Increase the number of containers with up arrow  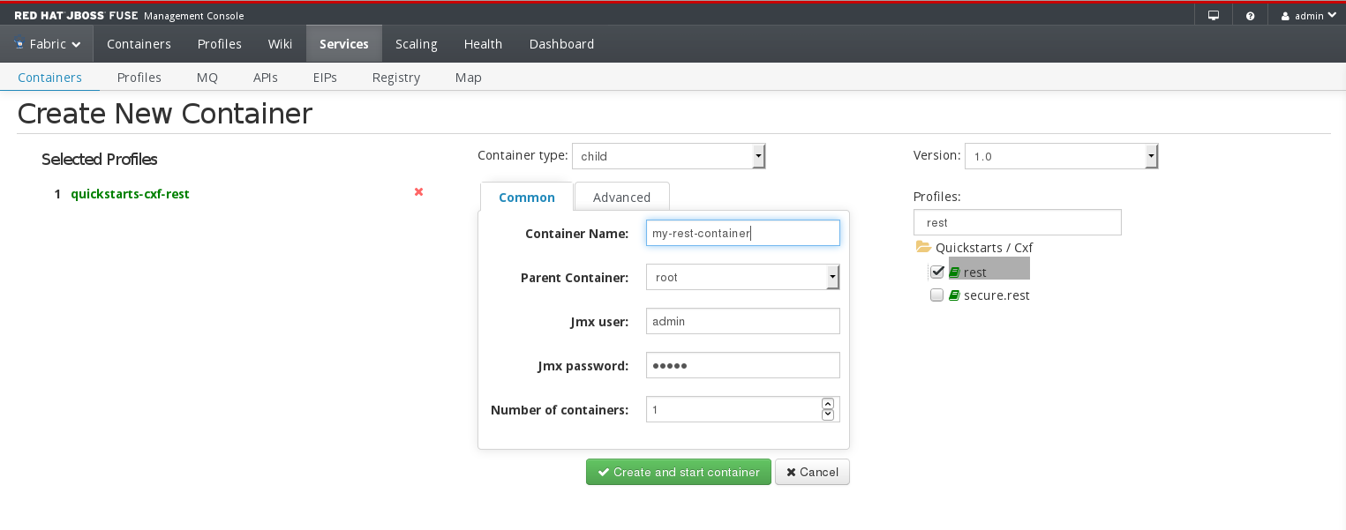point(828,404)
